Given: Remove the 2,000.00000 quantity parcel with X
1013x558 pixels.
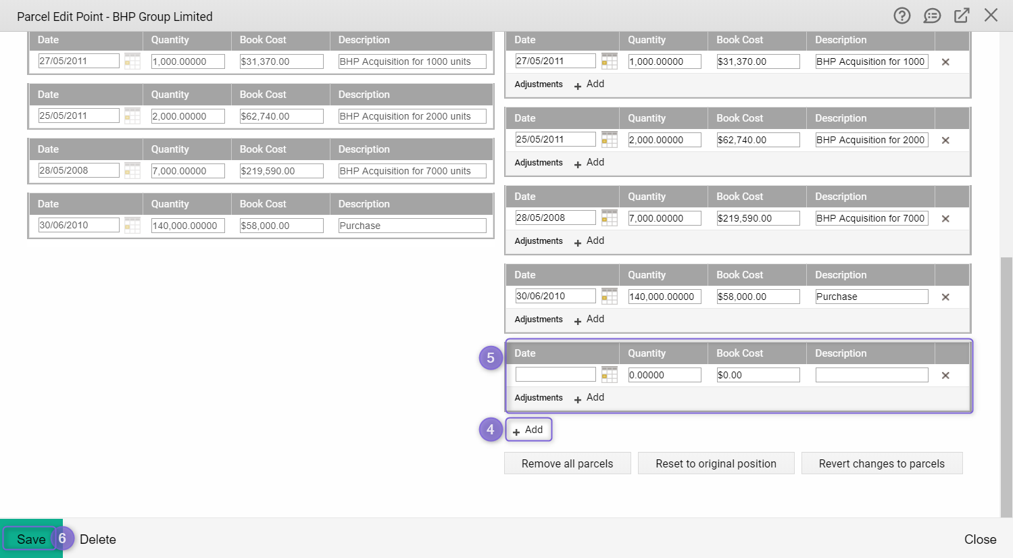Looking at the screenshot, I should pyautogui.click(x=945, y=141).
